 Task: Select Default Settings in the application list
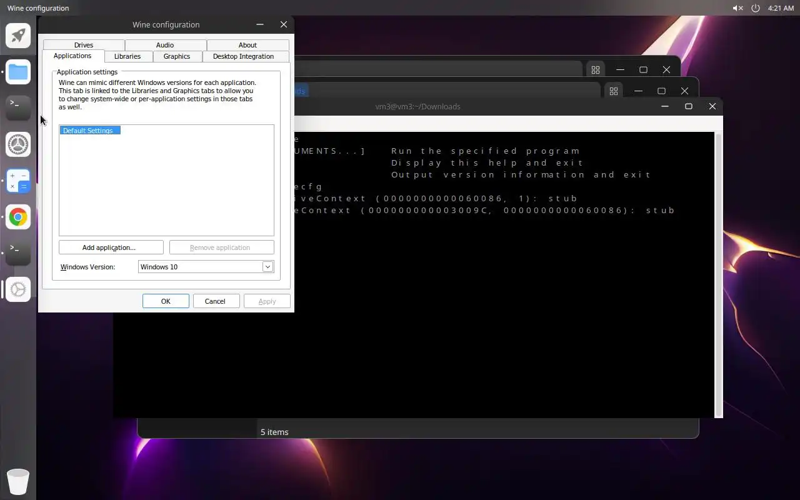point(90,131)
